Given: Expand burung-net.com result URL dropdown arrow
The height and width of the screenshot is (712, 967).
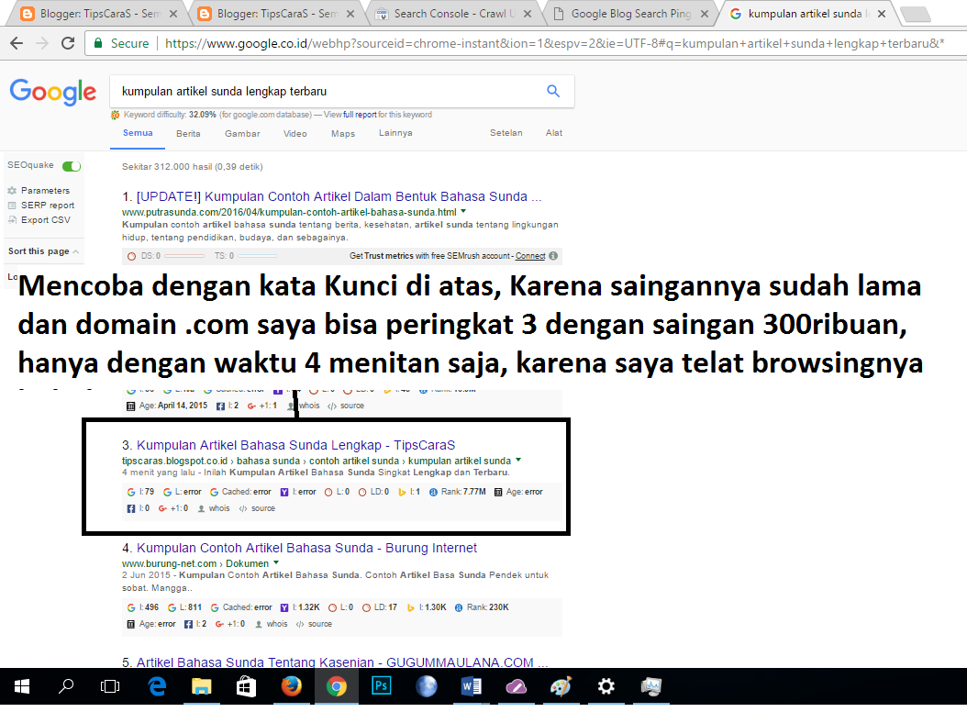Looking at the screenshot, I should (x=275, y=563).
